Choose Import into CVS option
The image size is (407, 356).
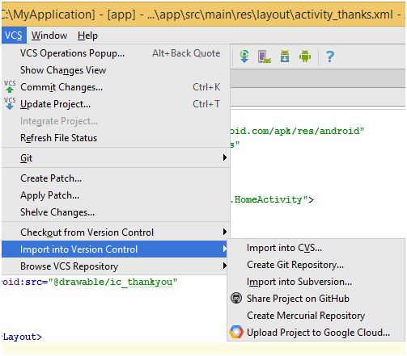(316, 248)
